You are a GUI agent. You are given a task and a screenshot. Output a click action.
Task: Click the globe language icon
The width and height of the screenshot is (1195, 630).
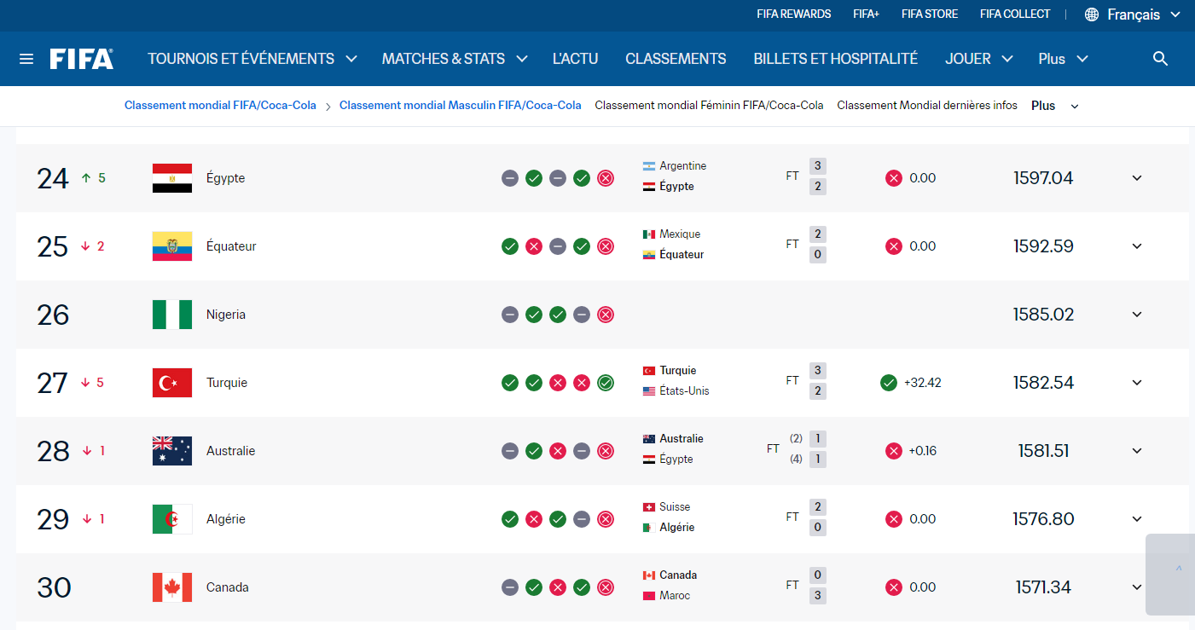tap(1092, 14)
